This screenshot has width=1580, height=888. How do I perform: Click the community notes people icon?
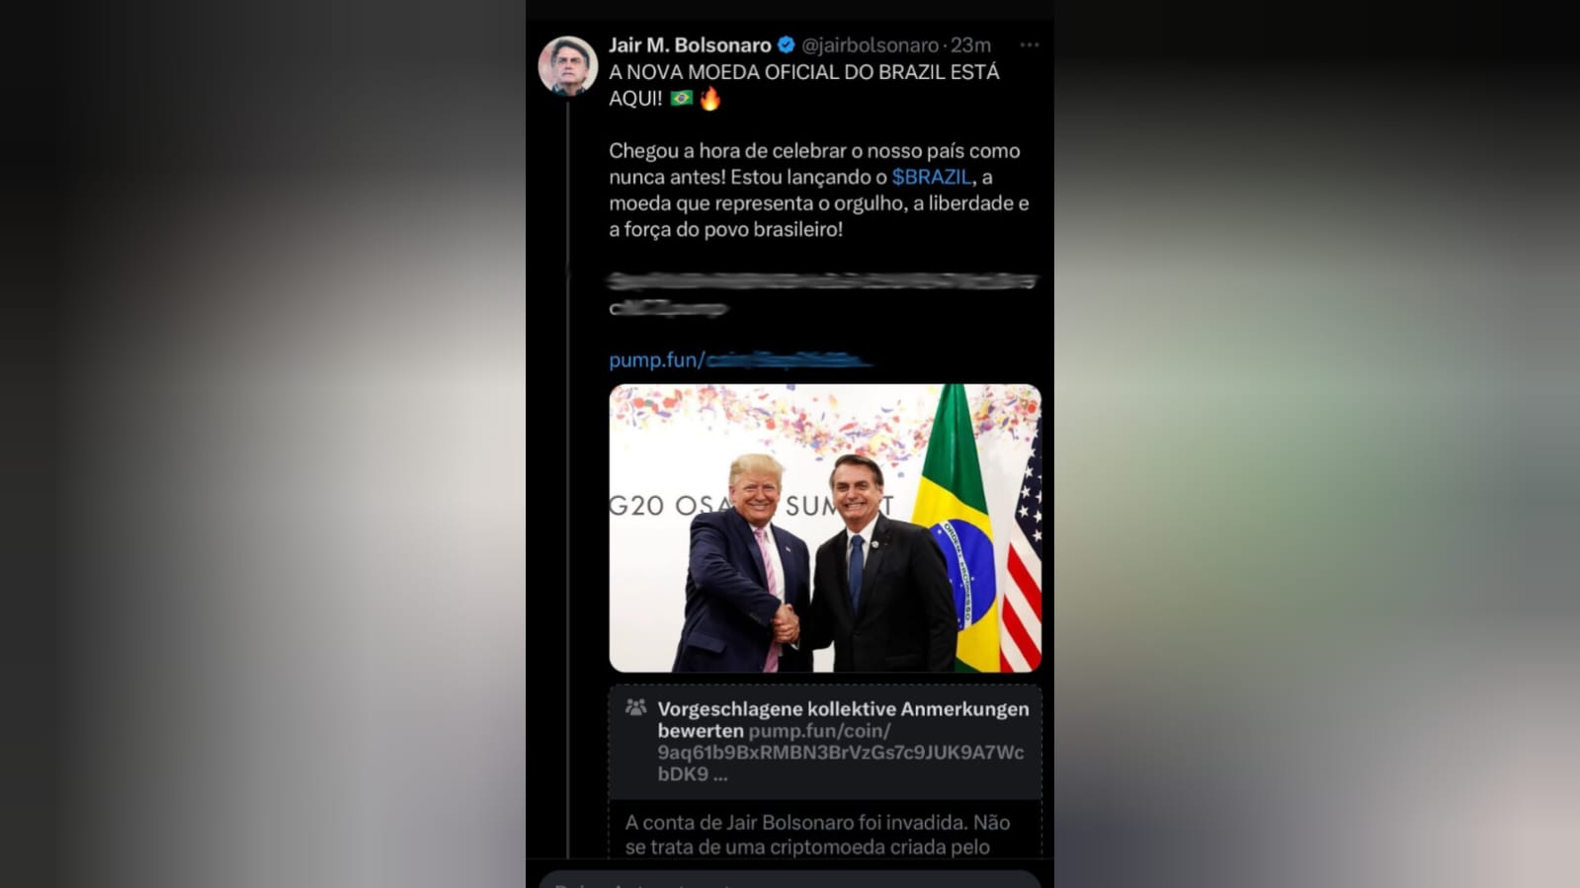[635, 707]
